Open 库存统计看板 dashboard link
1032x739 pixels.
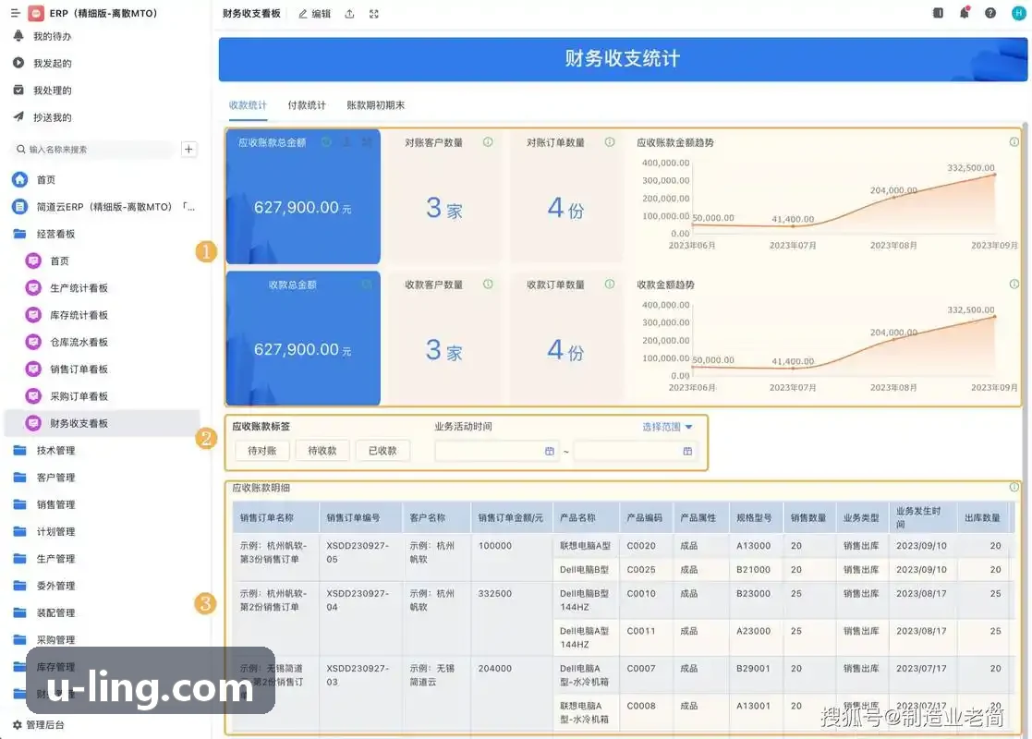click(79, 315)
